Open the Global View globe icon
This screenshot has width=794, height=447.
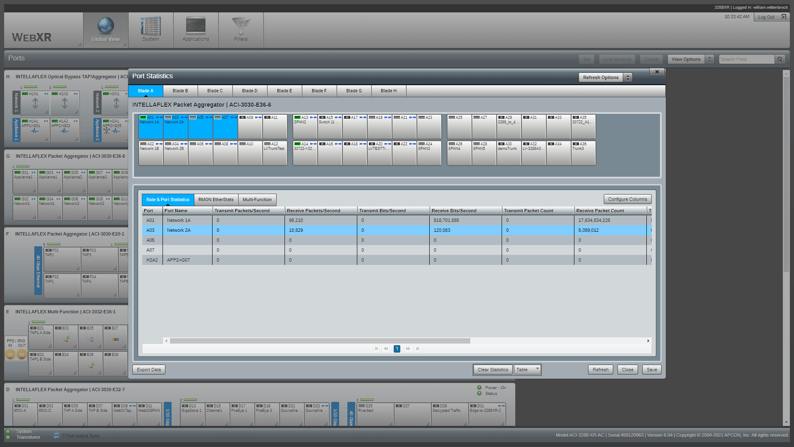pyautogui.click(x=105, y=26)
